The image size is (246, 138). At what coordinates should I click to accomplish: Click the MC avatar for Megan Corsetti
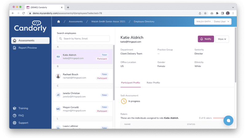(x=58, y=109)
